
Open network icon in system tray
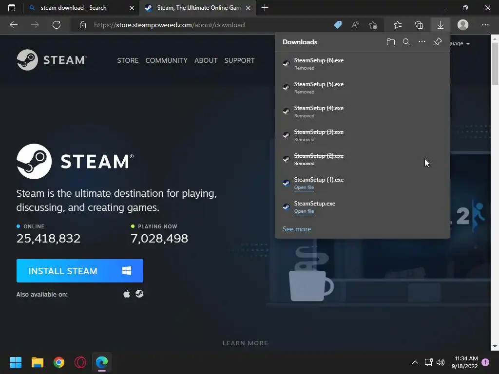[428, 362]
